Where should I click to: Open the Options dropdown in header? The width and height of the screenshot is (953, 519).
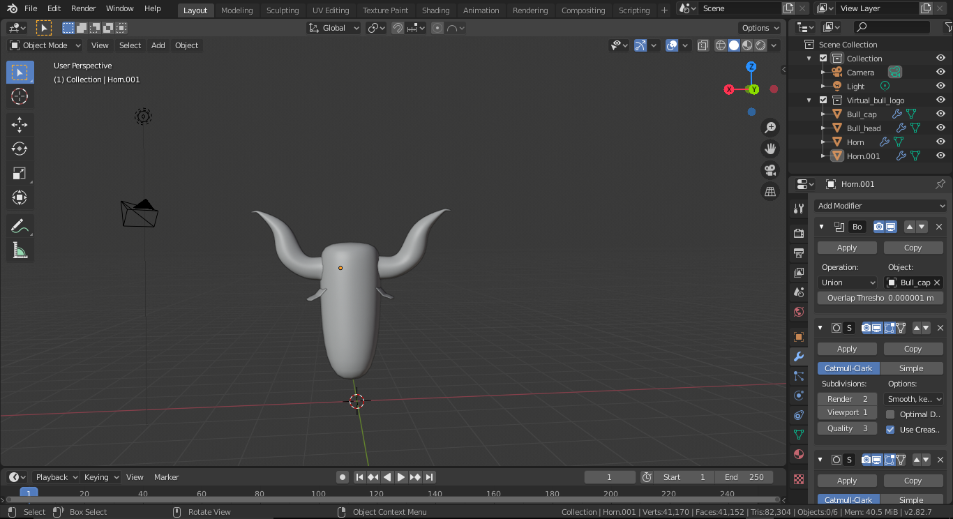point(760,28)
